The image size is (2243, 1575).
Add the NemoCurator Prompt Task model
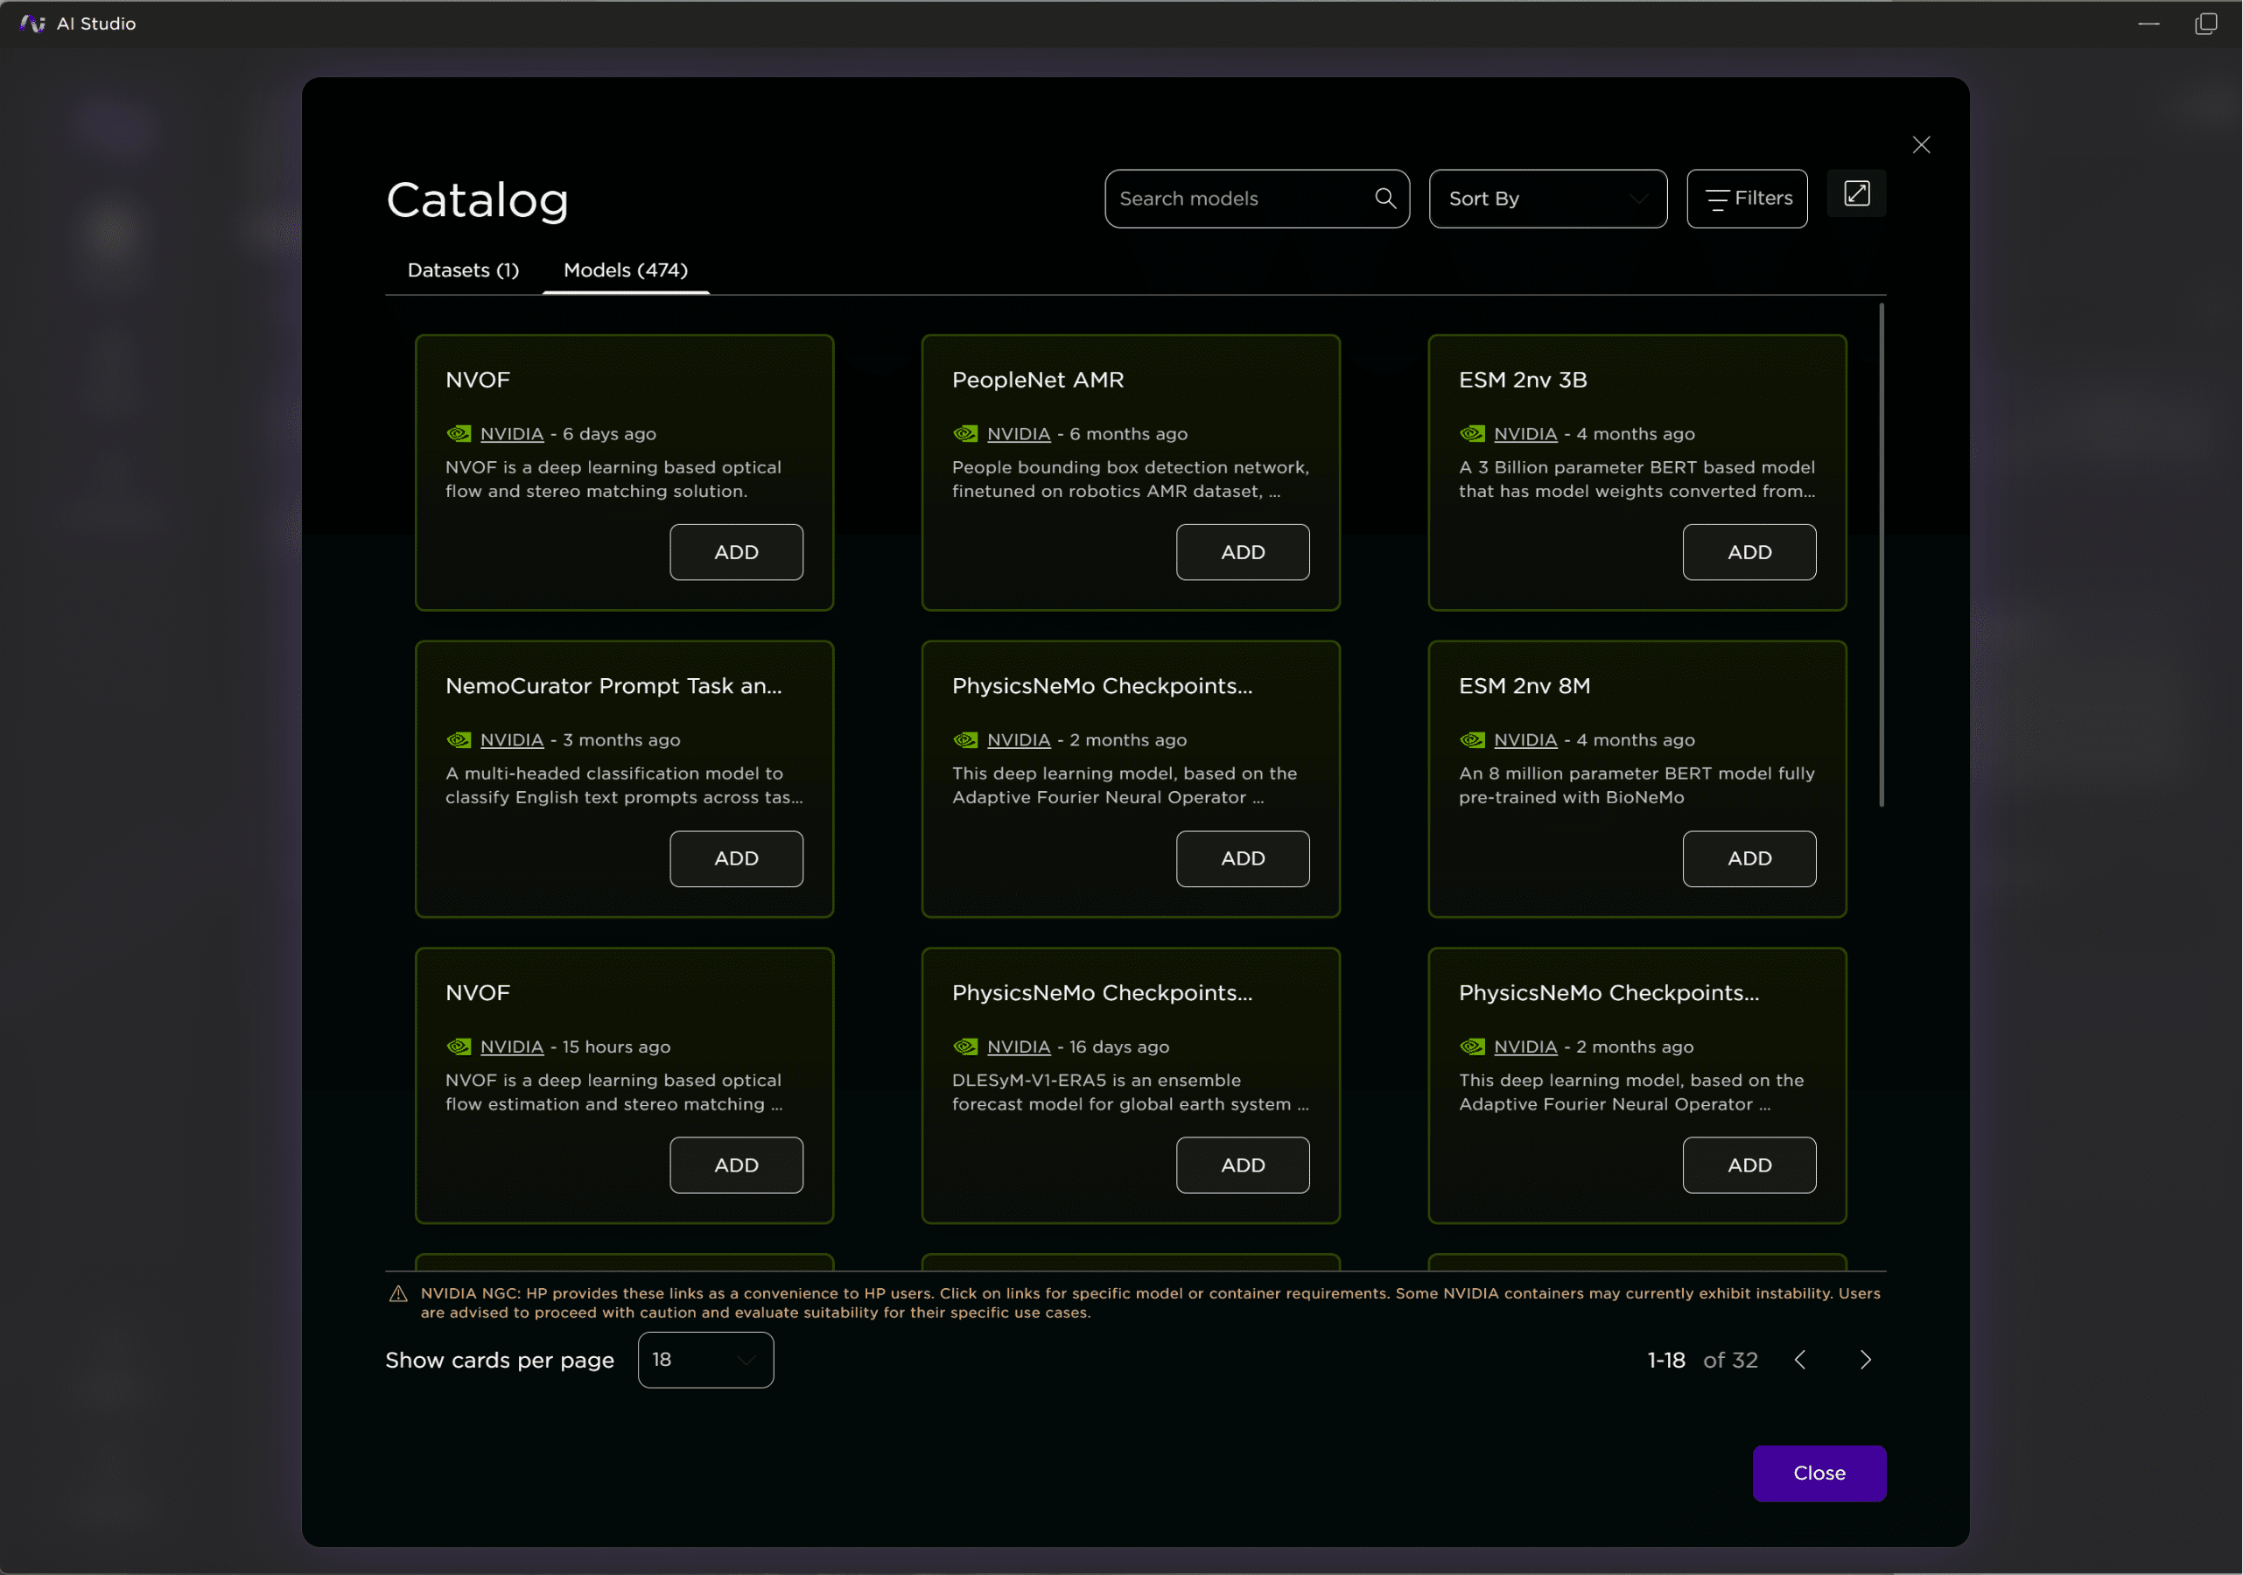coord(736,859)
